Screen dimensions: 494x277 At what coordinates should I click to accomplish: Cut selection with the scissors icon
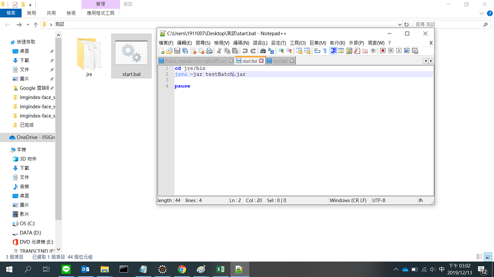tap(219, 51)
